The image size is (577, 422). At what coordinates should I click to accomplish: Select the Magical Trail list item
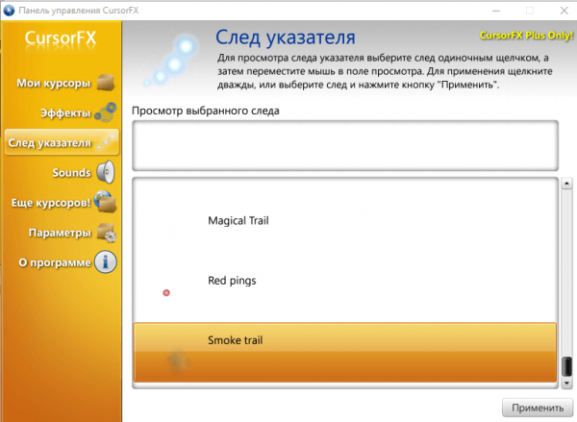coord(345,221)
